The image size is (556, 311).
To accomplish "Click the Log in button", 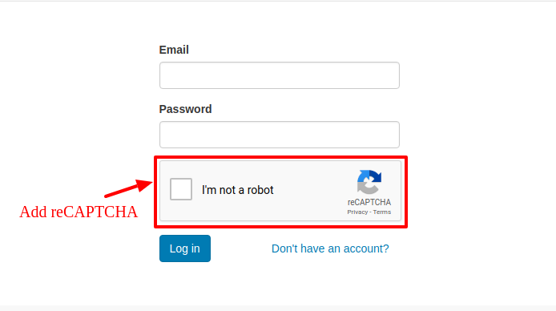I will coord(185,248).
